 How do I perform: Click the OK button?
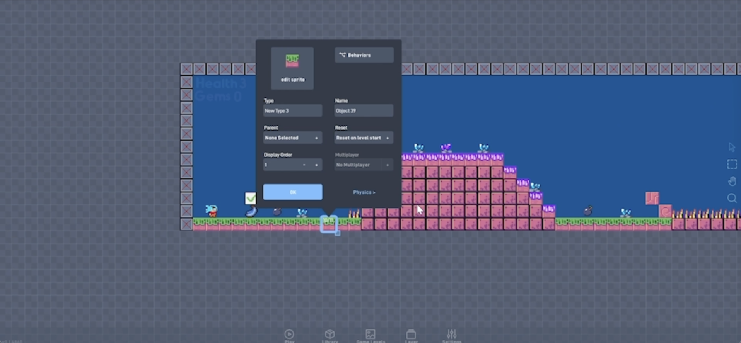click(292, 192)
